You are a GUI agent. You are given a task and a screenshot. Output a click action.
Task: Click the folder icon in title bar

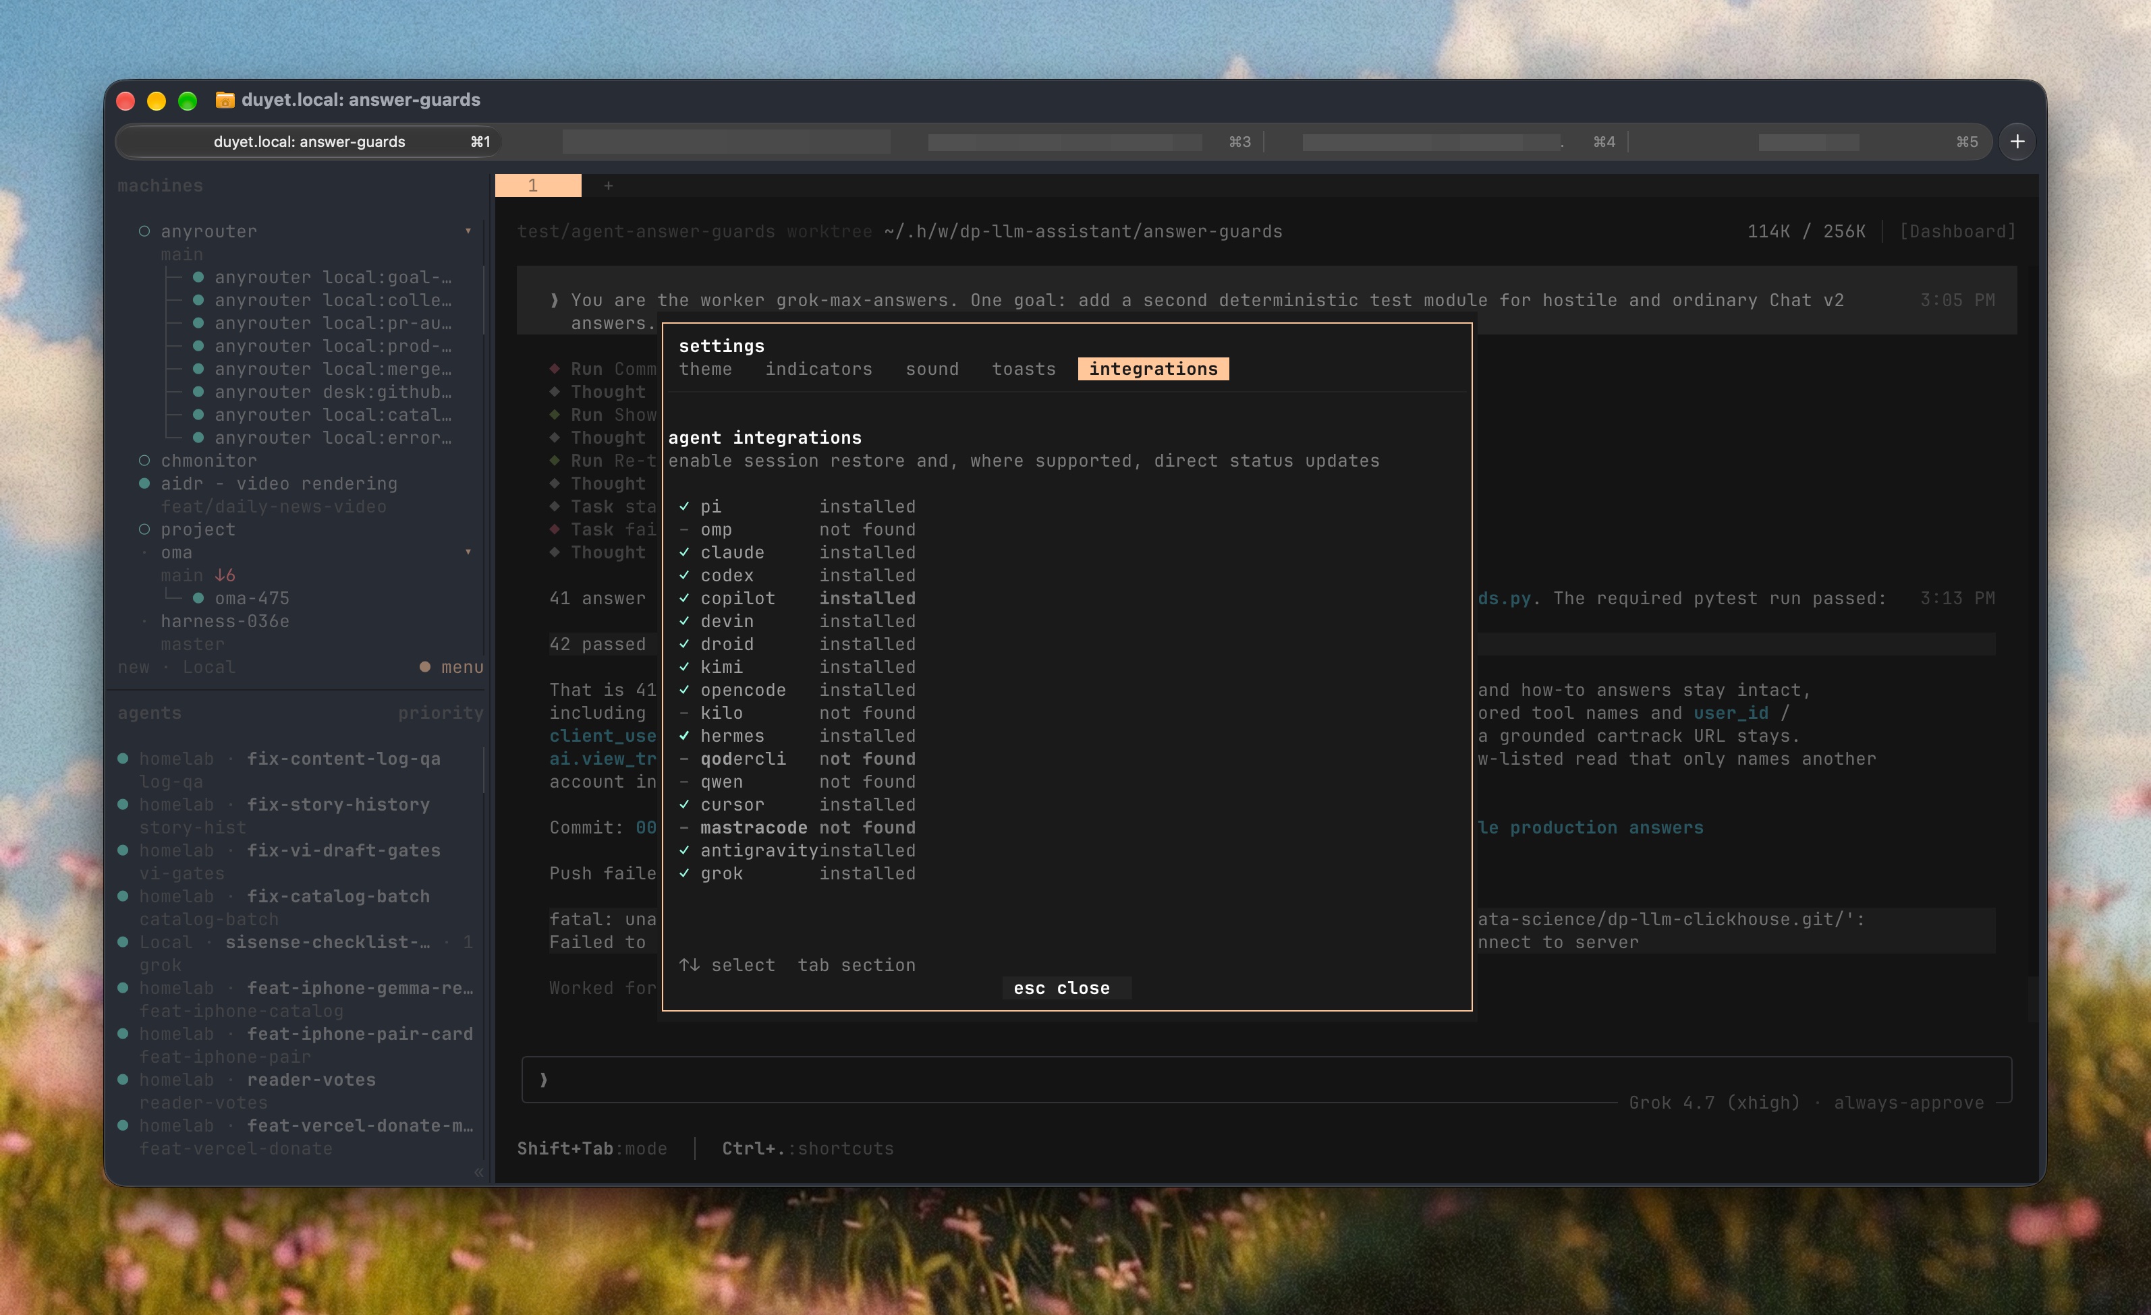click(x=225, y=100)
